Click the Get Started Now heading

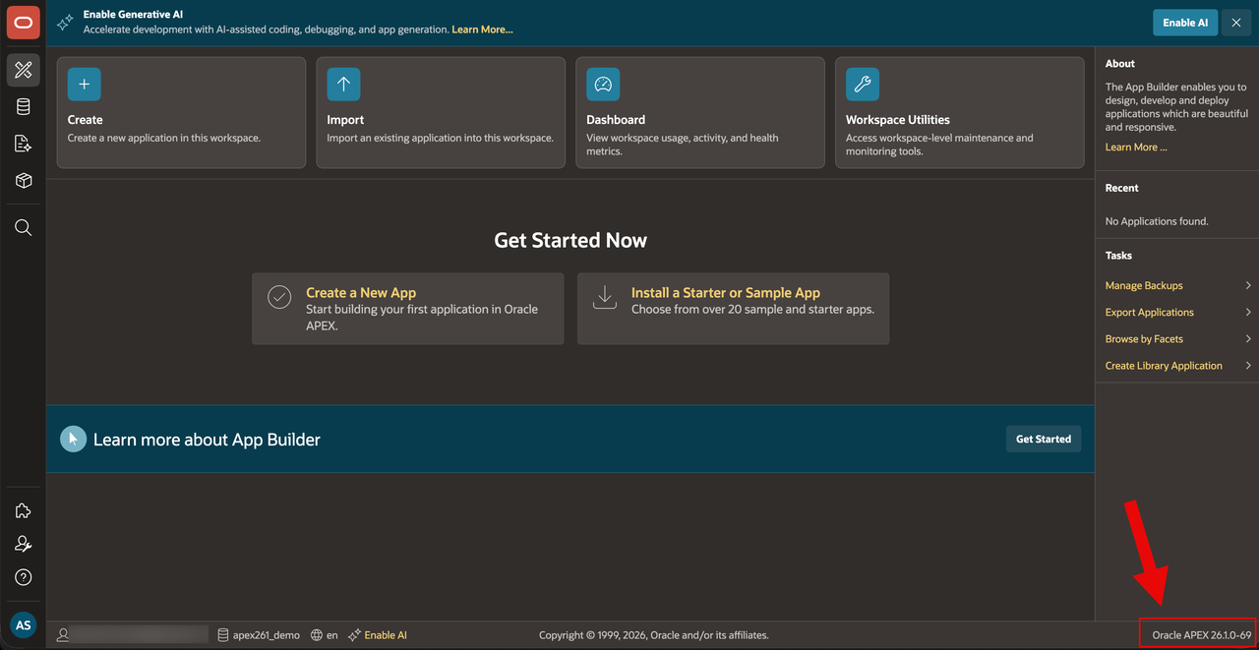(570, 240)
